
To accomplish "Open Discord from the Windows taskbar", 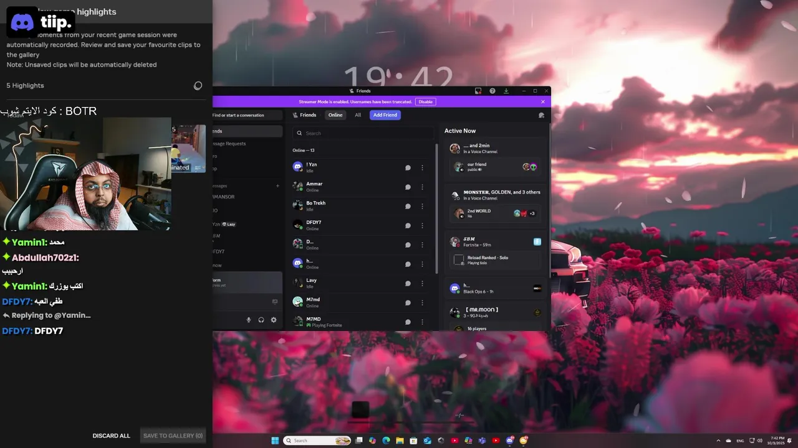I will coord(510,441).
